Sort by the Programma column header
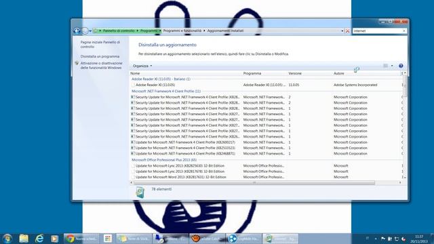Screen dimensions: 434x244 [x=264, y=73]
